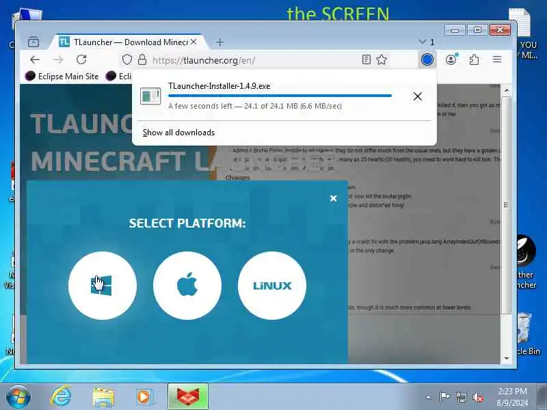Open Windows Explorer from the taskbar
The width and height of the screenshot is (547, 410).
click(x=103, y=398)
